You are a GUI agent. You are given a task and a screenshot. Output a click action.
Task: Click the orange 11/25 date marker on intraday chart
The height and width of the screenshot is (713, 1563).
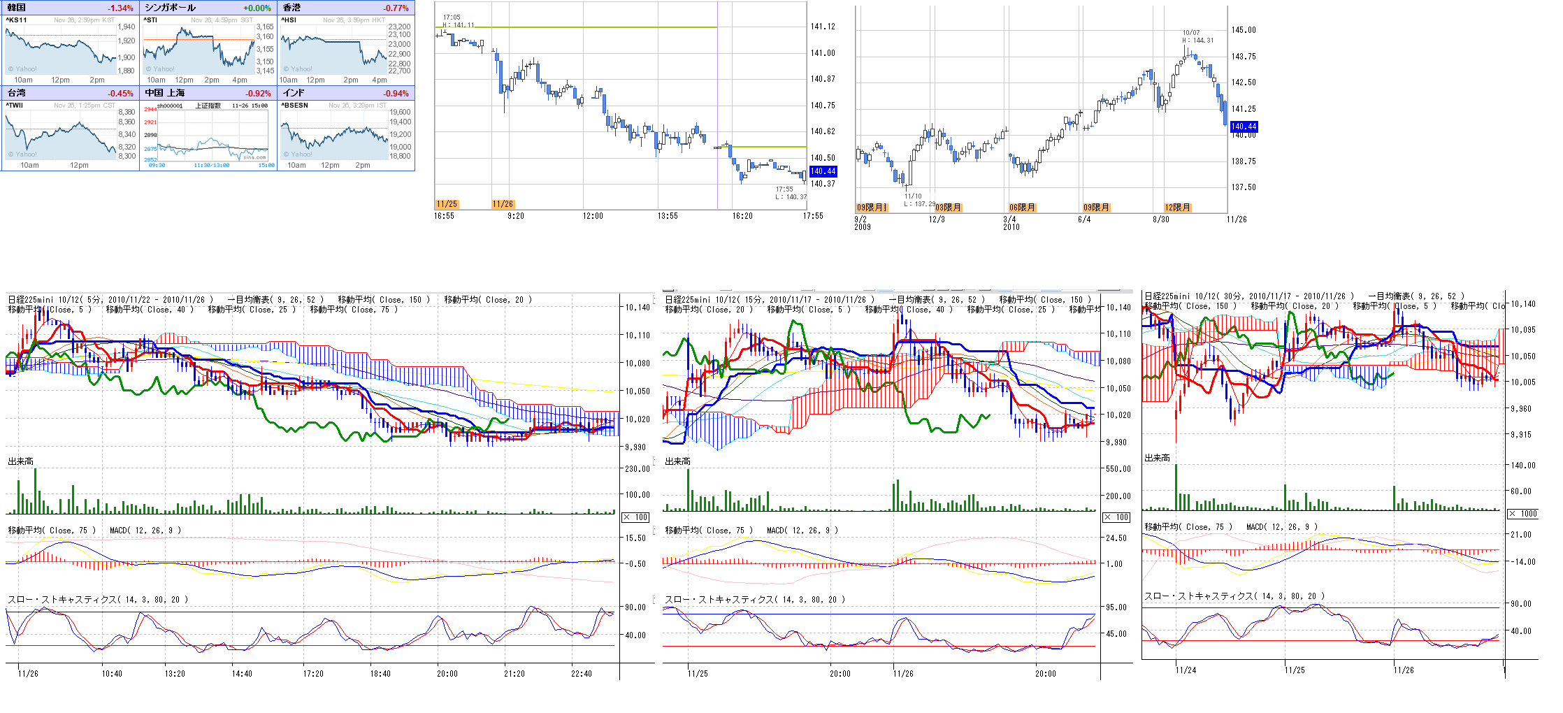click(x=446, y=204)
